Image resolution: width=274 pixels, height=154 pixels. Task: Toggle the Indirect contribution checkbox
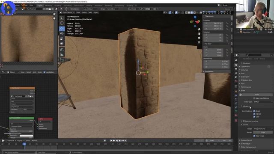(x=254, y=114)
